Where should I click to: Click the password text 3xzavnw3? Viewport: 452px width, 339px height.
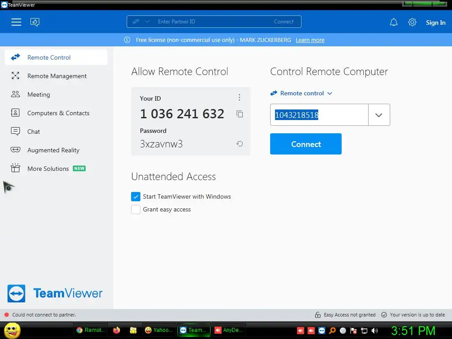(161, 144)
